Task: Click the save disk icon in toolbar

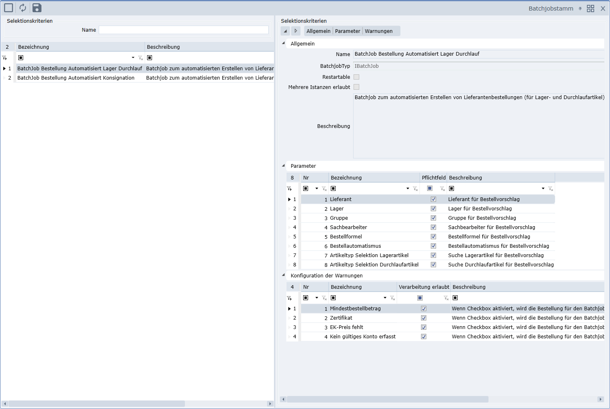Action: pos(37,8)
